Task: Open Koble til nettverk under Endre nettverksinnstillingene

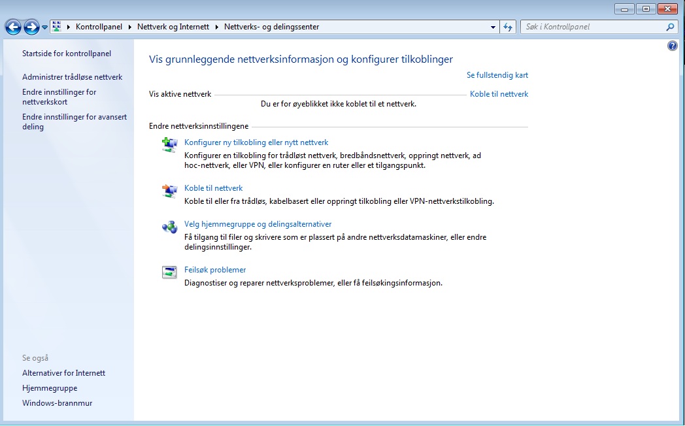Action: point(213,188)
